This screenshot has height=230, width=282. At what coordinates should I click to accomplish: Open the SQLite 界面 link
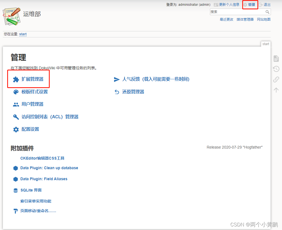click(x=31, y=190)
